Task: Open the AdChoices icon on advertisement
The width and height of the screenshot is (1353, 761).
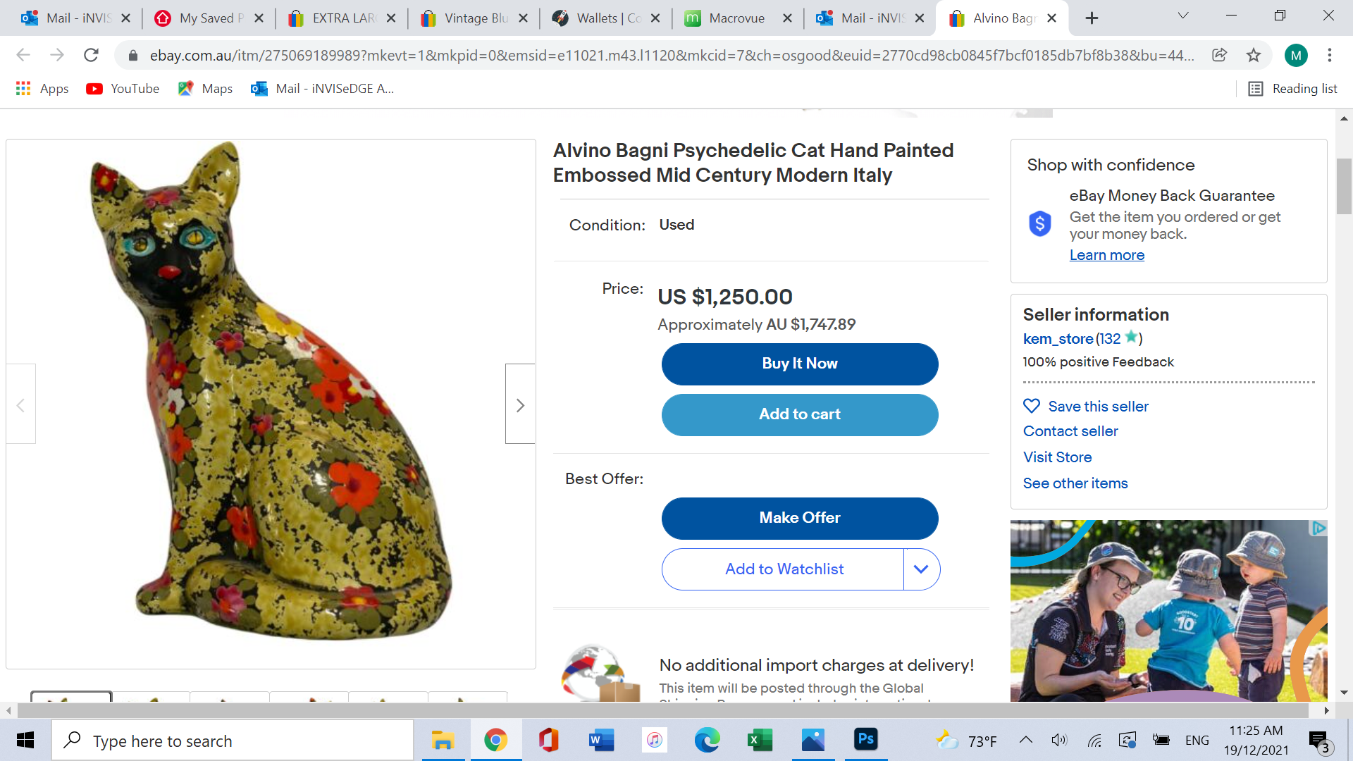Action: tap(1318, 528)
